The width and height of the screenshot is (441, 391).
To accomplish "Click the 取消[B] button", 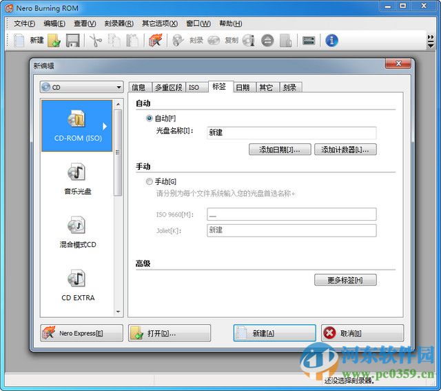I will tap(362, 333).
